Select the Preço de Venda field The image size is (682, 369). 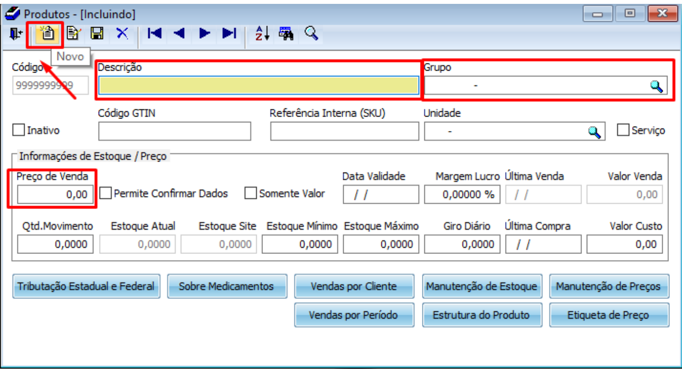pos(55,194)
